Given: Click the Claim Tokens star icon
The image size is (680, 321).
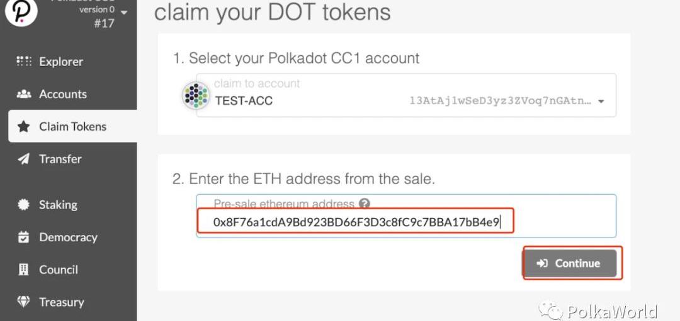Looking at the screenshot, I should pos(23,126).
